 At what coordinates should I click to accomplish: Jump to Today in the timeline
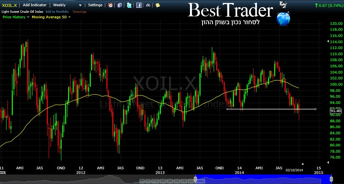click(200, 181)
